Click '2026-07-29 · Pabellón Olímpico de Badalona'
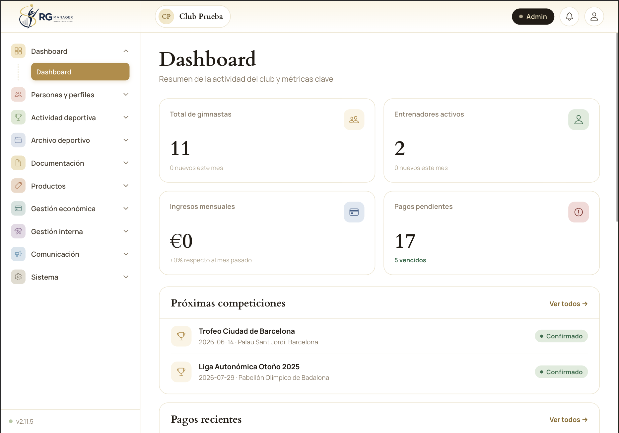619x433 pixels. tap(264, 378)
